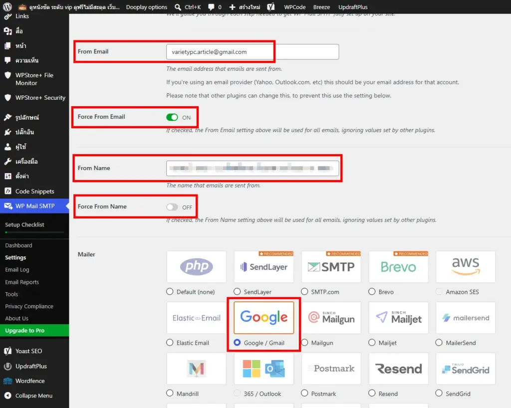Click the plus icon for new content
Screen dimensions: 511x408
pos(232,7)
